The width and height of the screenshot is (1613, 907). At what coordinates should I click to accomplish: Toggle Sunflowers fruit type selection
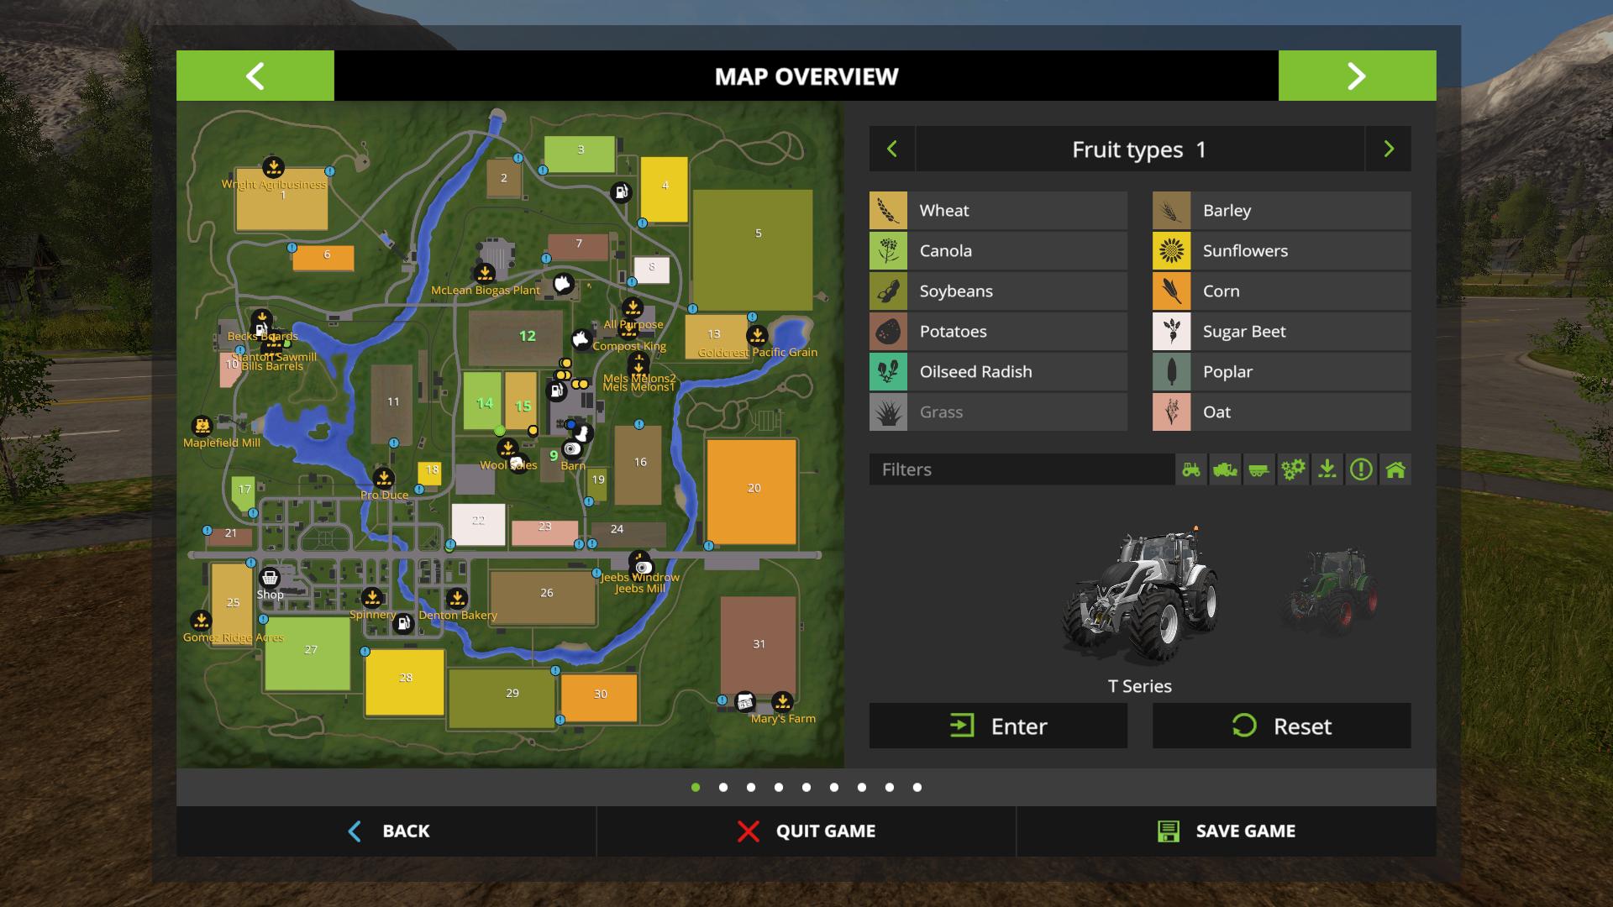click(x=1279, y=250)
